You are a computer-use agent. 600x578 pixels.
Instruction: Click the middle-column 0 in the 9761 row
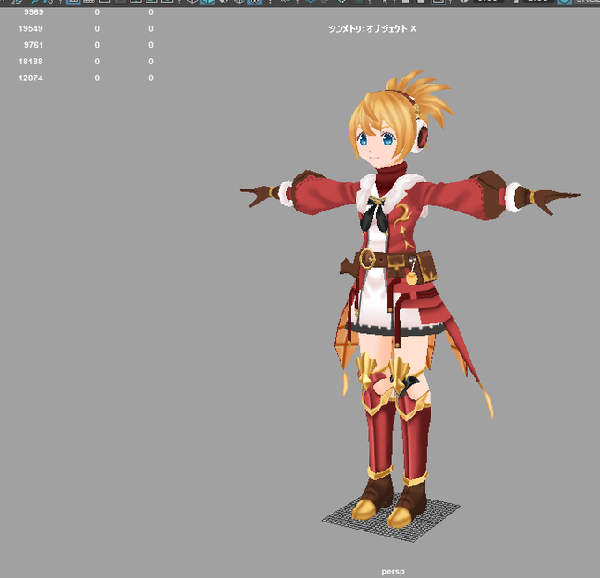(x=97, y=45)
